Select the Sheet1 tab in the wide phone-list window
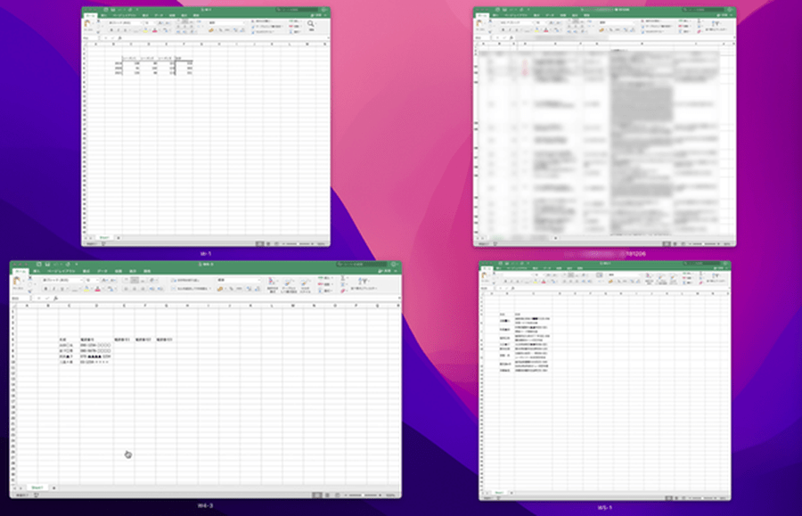802x516 pixels. pos(37,487)
